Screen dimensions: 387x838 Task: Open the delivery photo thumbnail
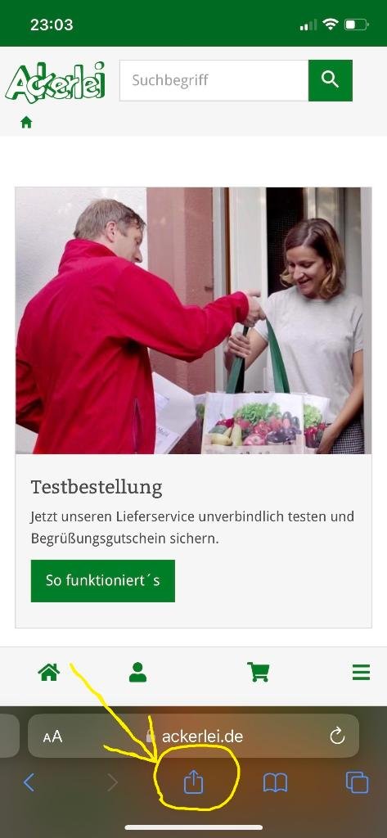click(193, 320)
